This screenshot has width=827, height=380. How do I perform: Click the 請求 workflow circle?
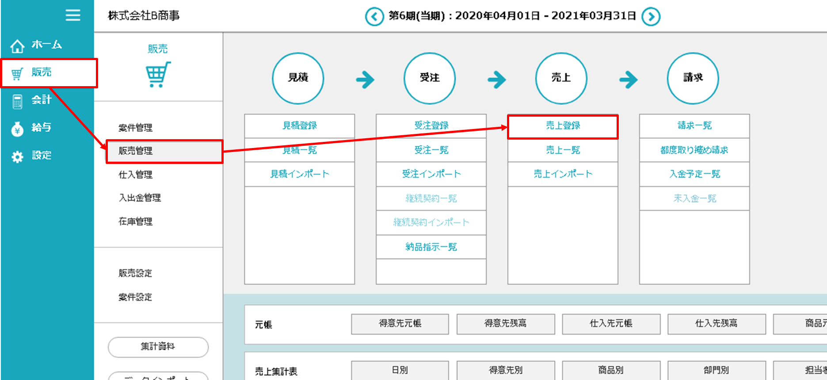693,78
